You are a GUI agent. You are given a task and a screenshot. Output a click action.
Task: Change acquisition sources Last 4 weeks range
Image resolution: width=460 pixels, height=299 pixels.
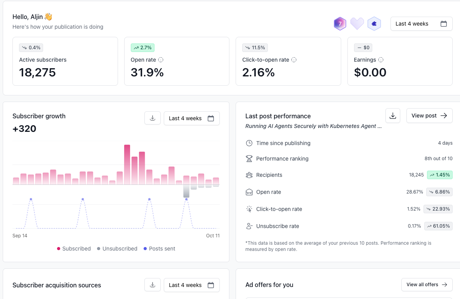(x=191, y=285)
